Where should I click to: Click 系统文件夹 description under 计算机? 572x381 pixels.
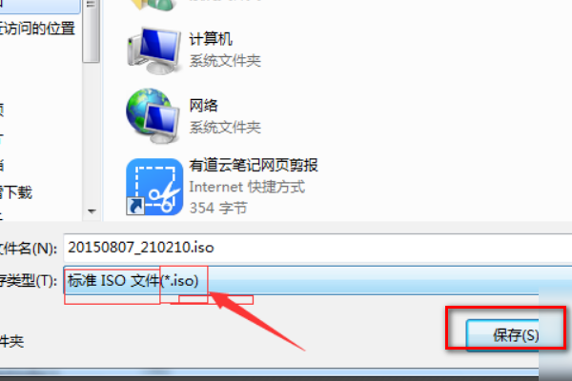click(225, 61)
